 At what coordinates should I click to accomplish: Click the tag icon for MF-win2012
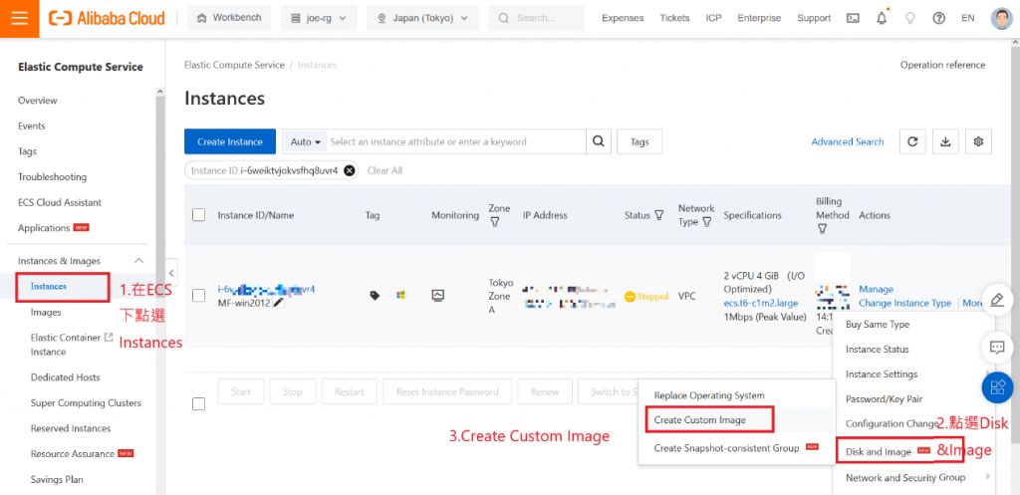[375, 296]
